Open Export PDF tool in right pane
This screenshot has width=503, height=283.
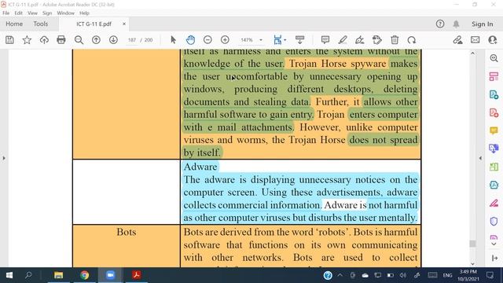[494, 94]
